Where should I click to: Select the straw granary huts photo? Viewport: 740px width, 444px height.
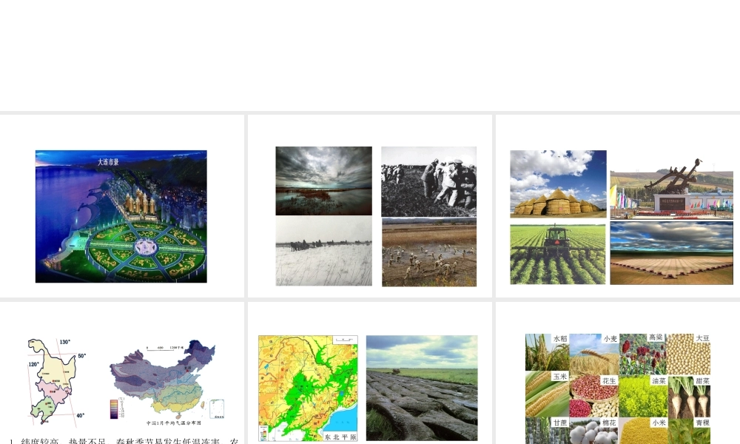(x=558, y=184)
